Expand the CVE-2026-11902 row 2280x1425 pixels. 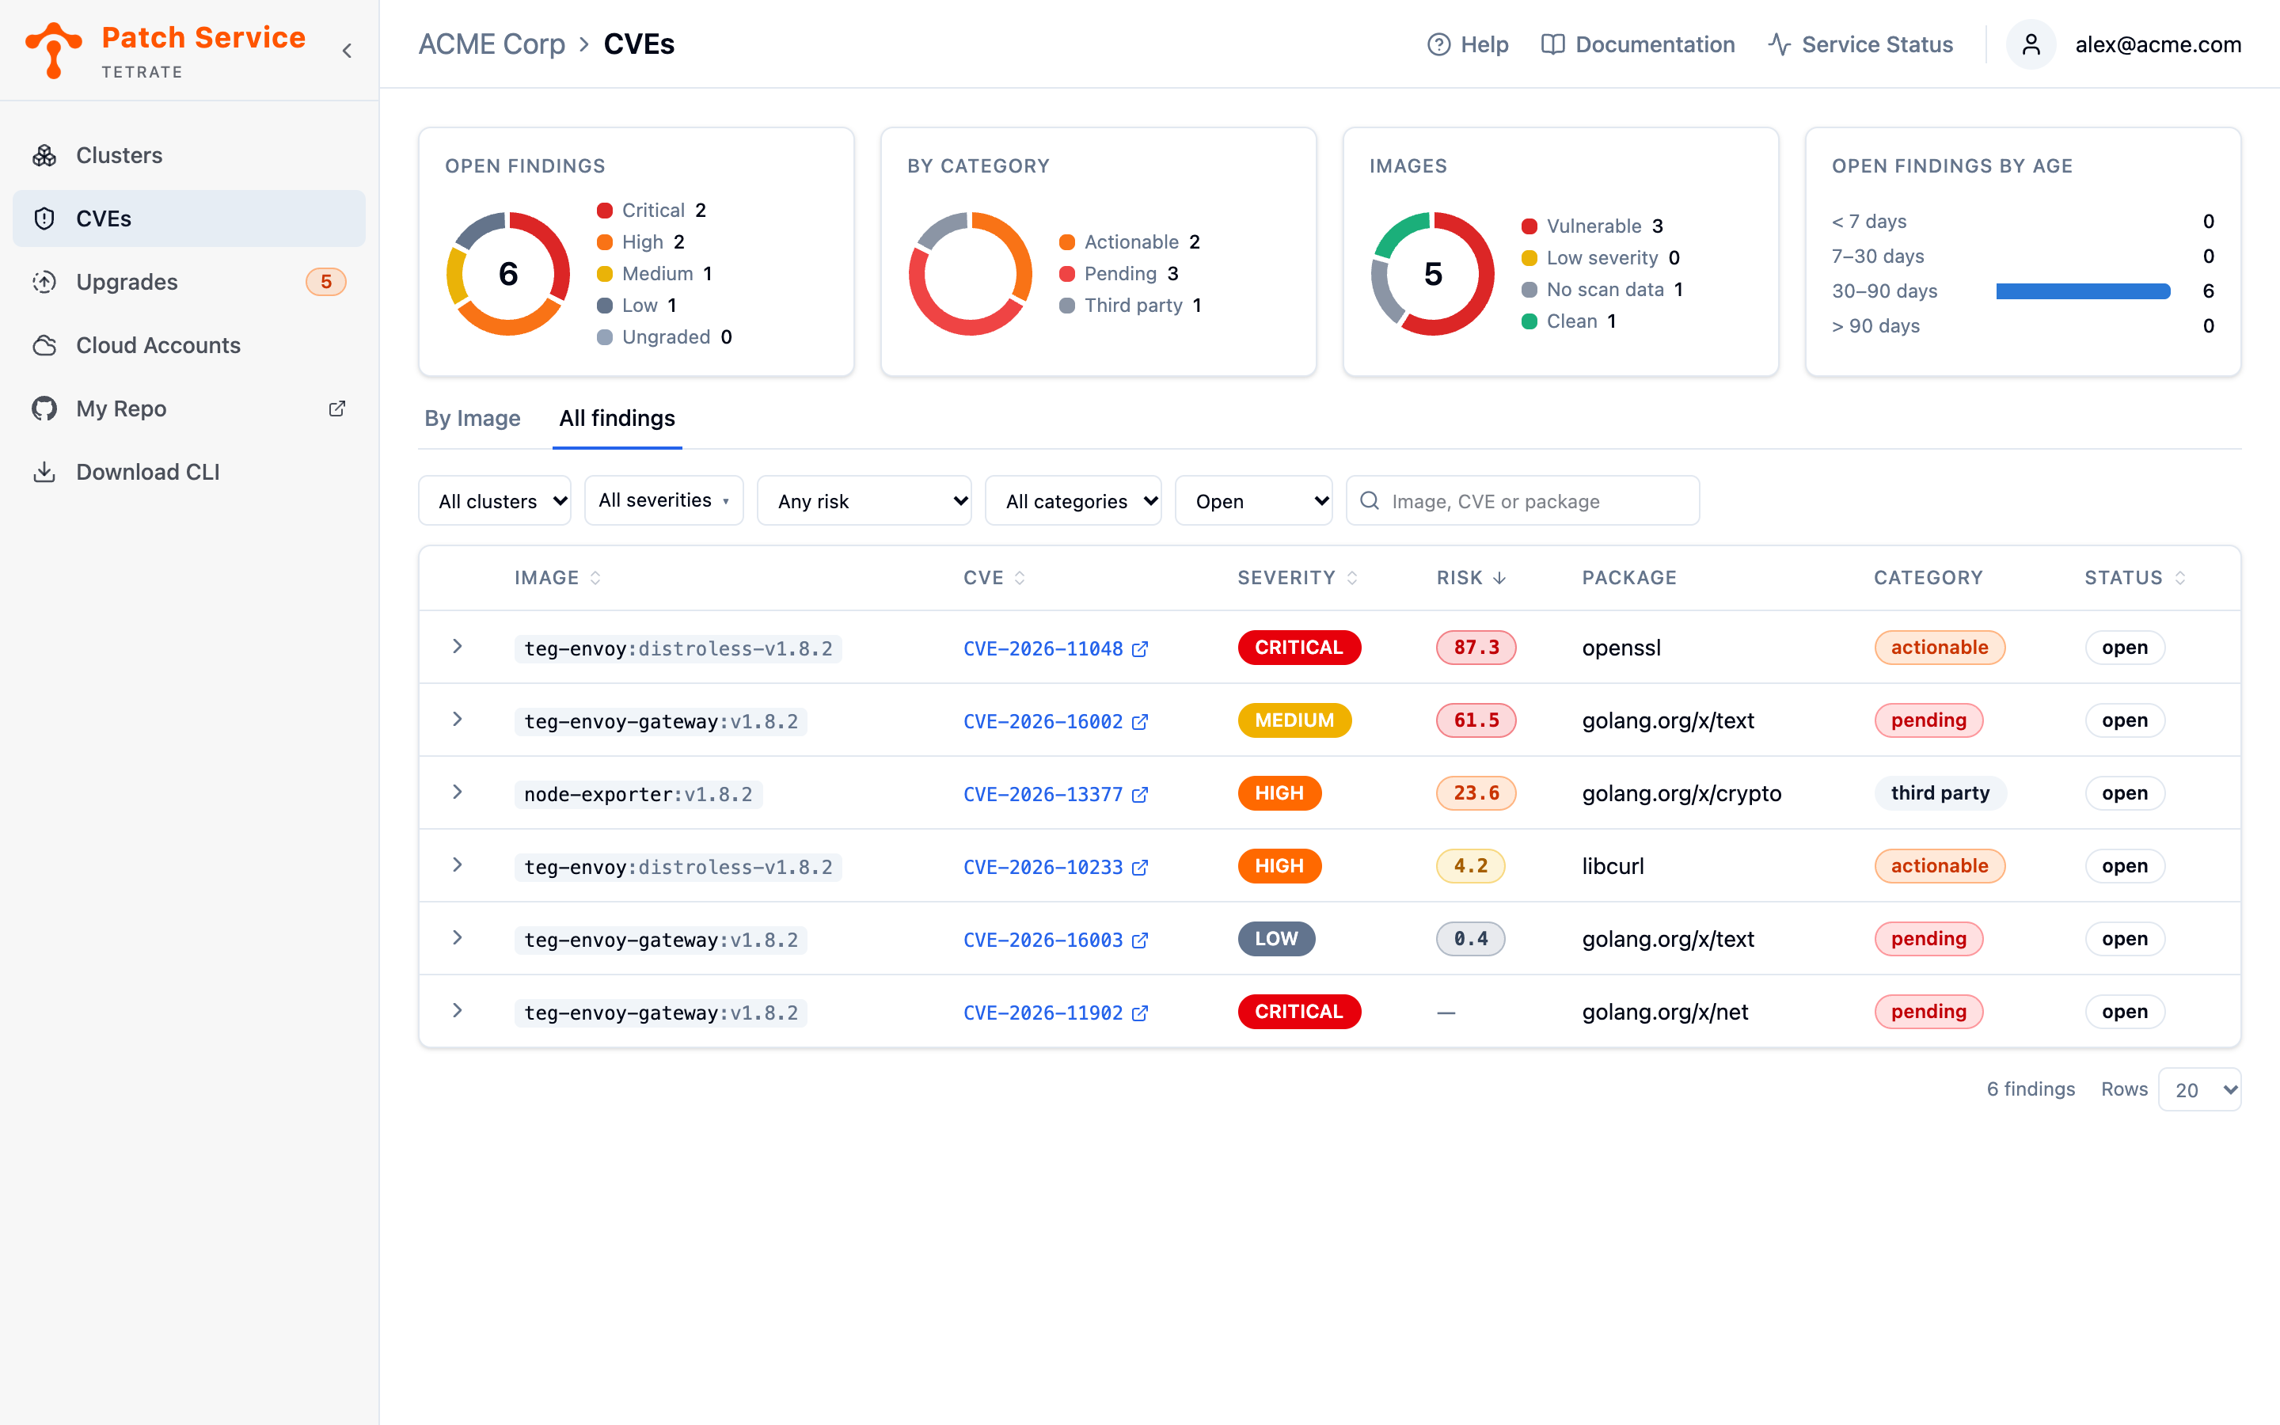pyautogui.click(x=457, y=1011)
